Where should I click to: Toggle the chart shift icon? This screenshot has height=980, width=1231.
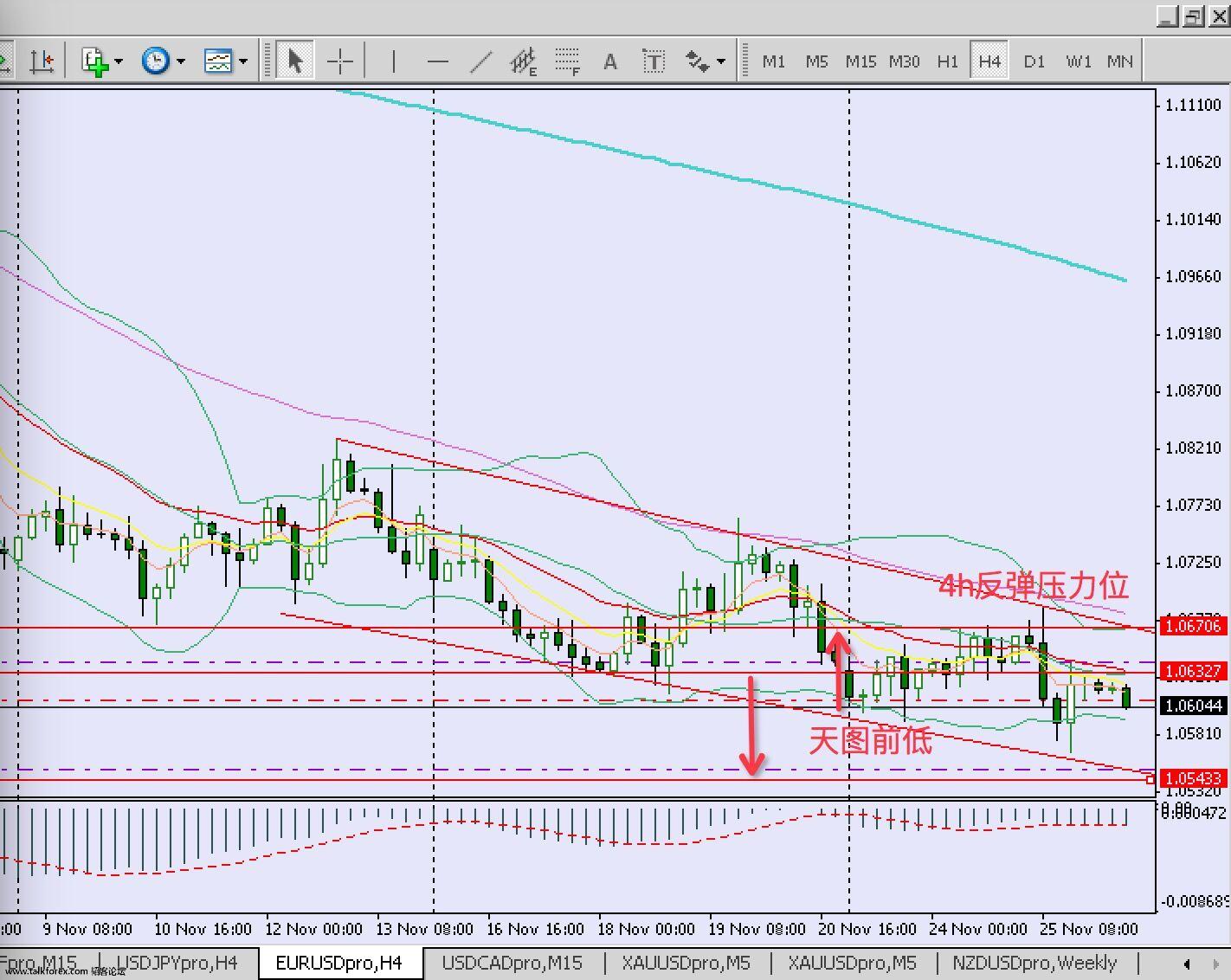click(41, 61)
